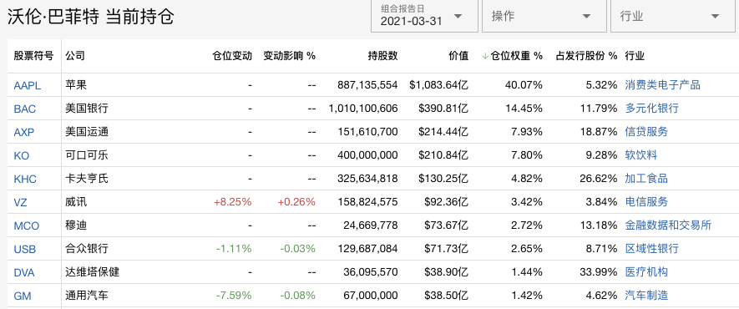
Task: Open the BAC ticker link
Action: 25,109
